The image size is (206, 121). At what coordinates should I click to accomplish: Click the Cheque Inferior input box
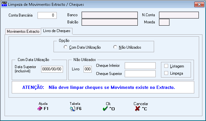point(140,66)
